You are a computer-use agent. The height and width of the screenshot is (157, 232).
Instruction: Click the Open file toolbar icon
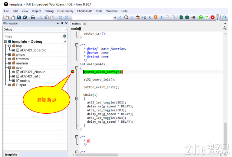13,17
